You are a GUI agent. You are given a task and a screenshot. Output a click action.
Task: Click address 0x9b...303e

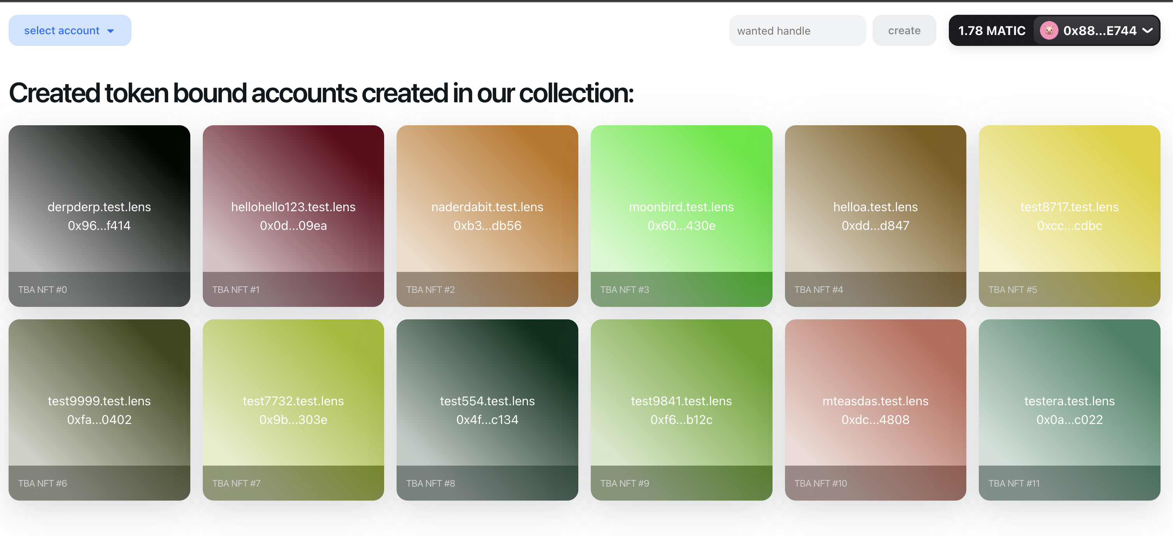[293, 420]
